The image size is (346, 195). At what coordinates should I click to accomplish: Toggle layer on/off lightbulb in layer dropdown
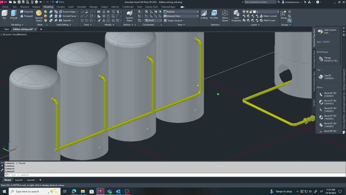click(244, 12)
